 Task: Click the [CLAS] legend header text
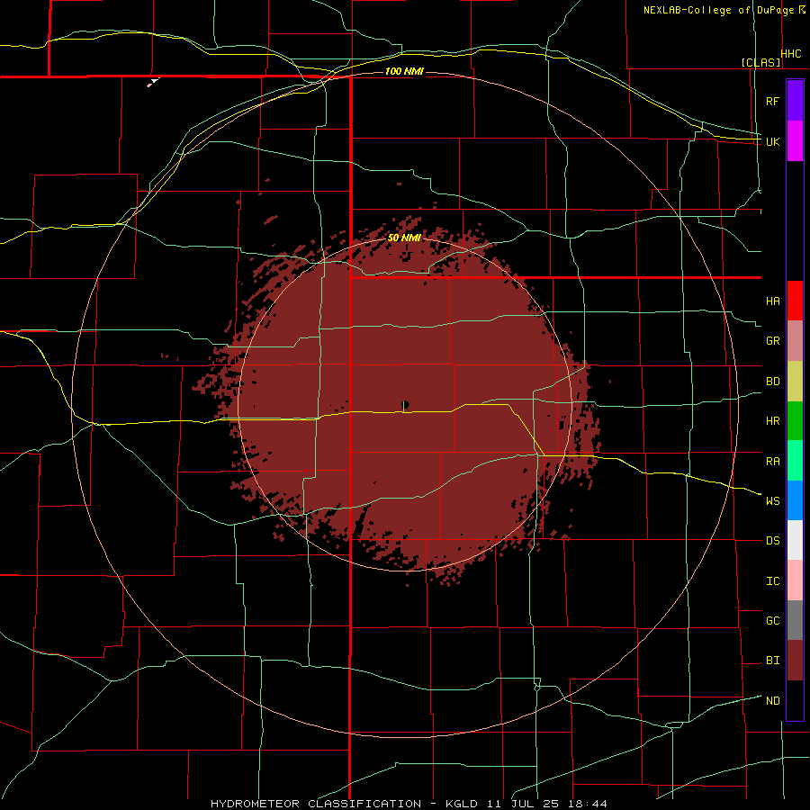tap(760, 62)
